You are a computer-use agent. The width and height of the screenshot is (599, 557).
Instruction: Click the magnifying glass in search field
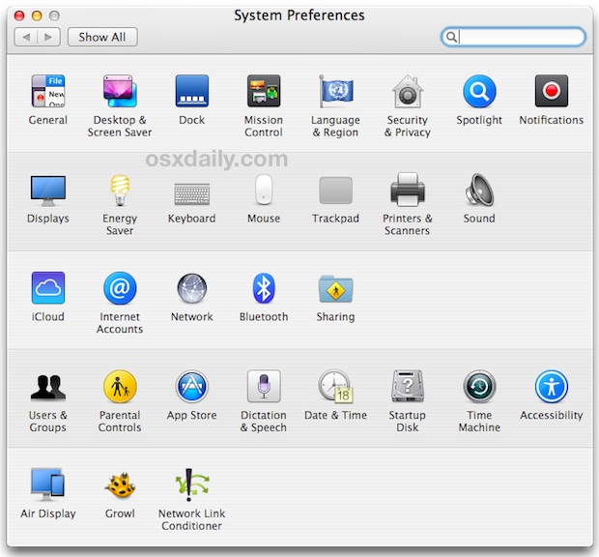(451, 37)
